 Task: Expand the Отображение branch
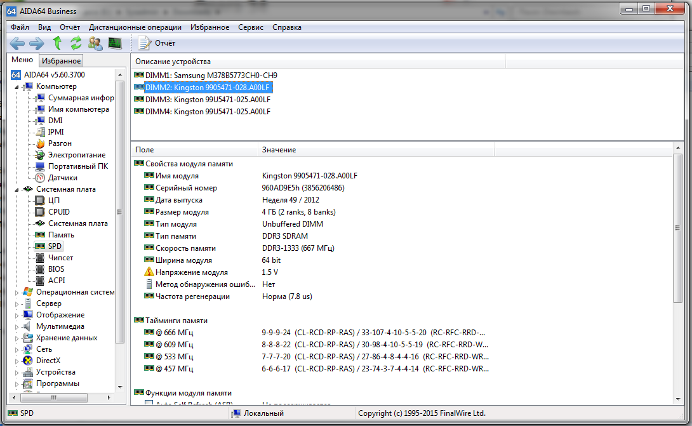click(x=17, y=315)
